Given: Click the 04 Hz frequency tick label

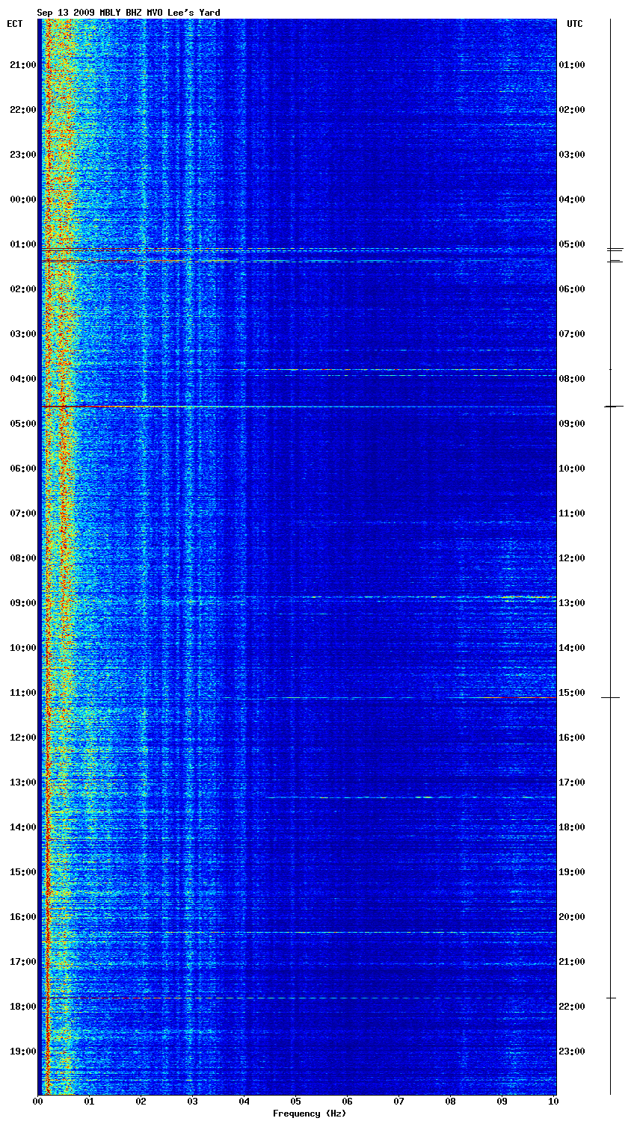Looking at the screenshot, I should [244, 1102].
